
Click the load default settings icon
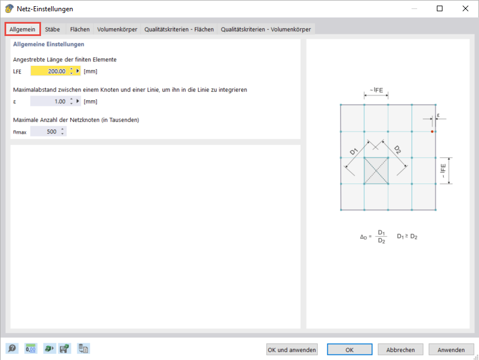[49, 348]
